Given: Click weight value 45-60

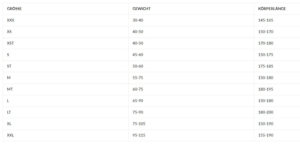Looking at the screenshot, I should pos(138,55).
